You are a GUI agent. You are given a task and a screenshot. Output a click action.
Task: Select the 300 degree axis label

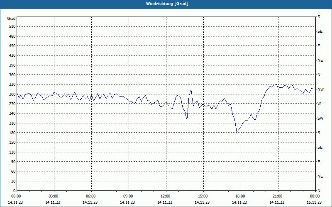click(x=12, y=94)
